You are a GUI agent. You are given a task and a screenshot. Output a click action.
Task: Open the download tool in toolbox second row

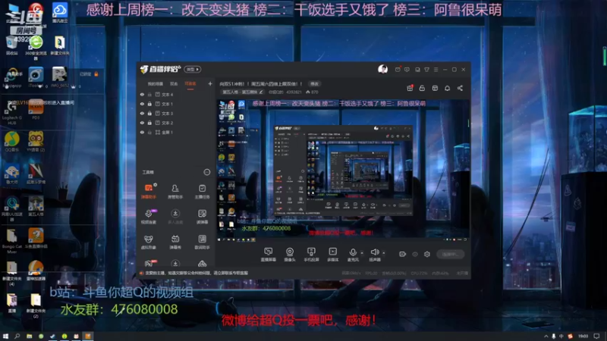[175, 217]
